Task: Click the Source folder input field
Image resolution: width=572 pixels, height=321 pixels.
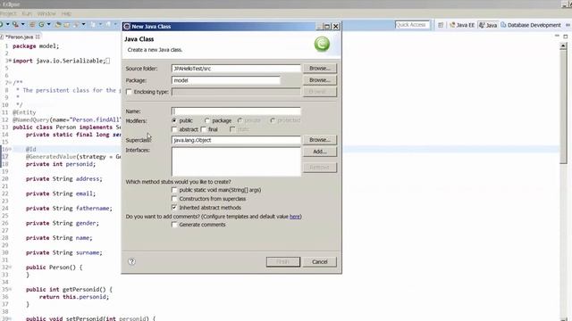Action: coord(236,69)
